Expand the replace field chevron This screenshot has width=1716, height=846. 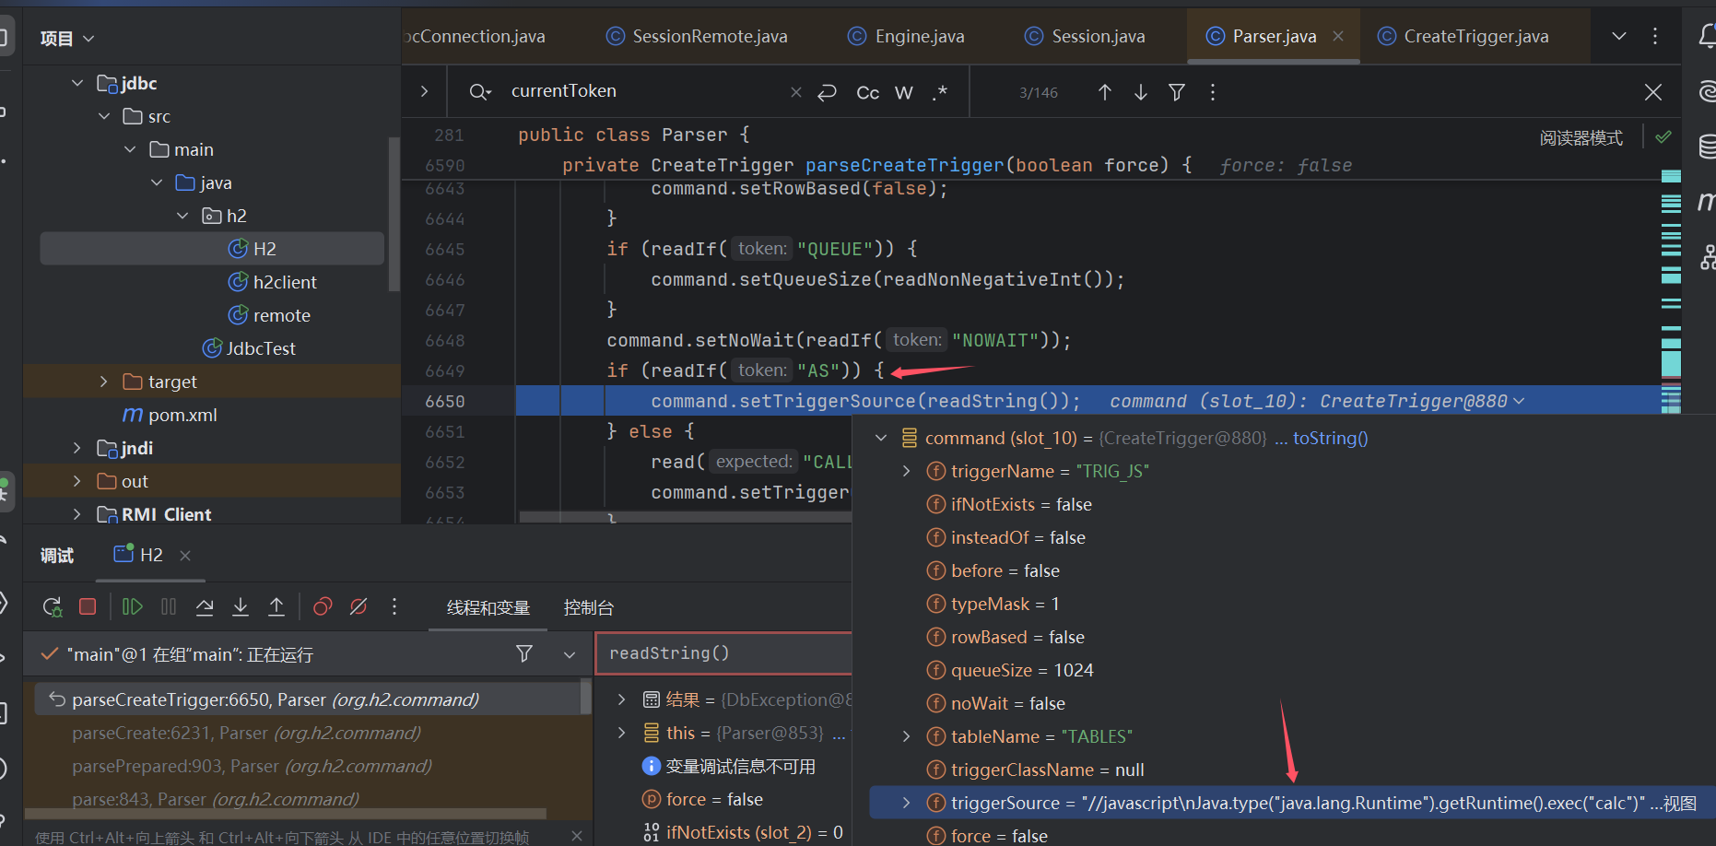424,91
